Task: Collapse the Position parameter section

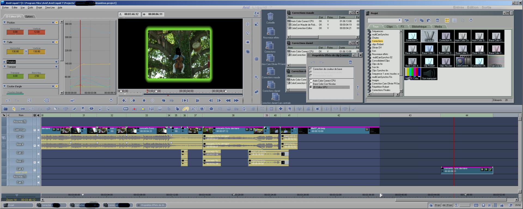Action: click(x=5, y=23)
